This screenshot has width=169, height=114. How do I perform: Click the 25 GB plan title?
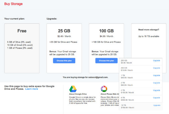tap(64, 31)
